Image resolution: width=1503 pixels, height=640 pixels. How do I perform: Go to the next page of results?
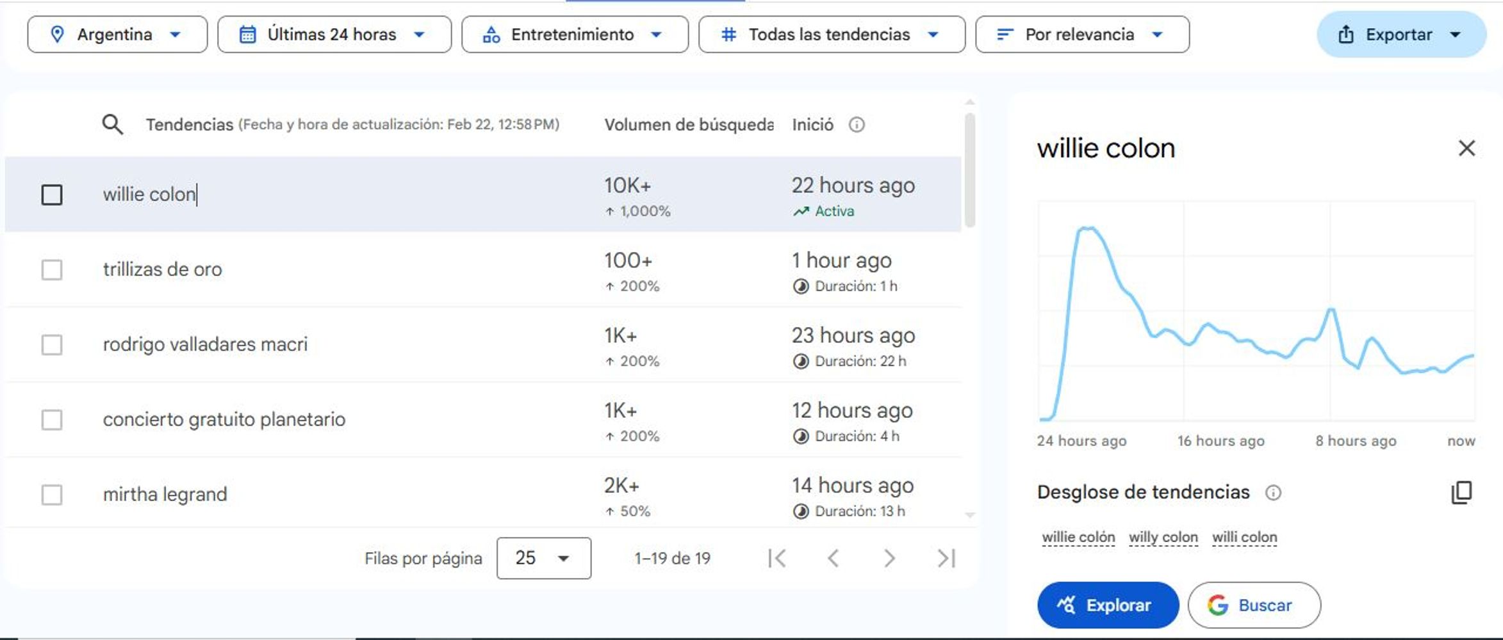(x=889, y=558)
